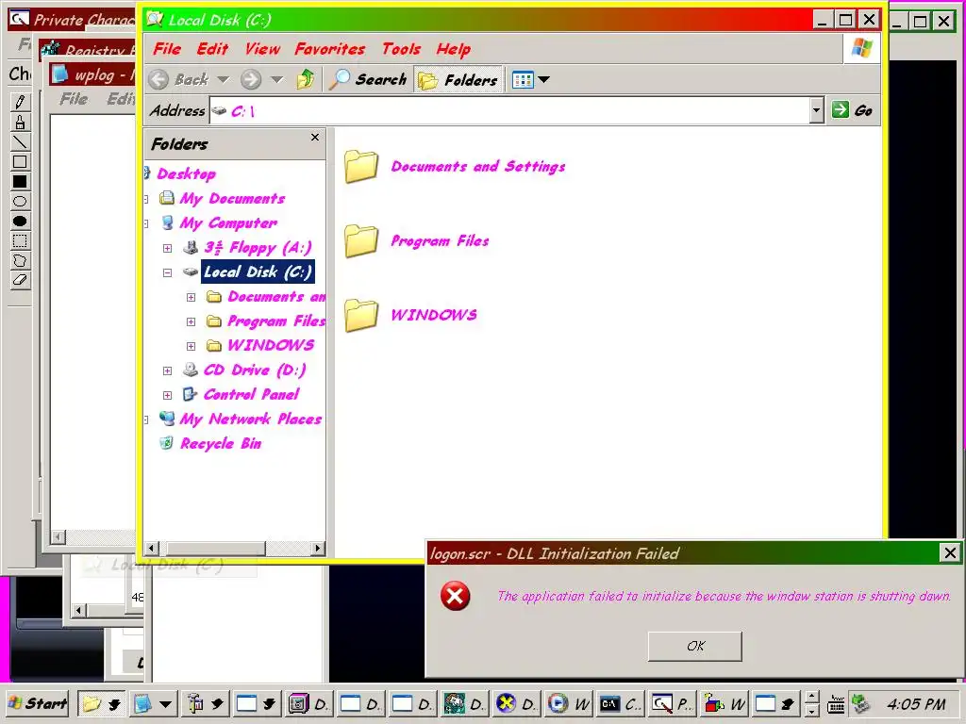Expand the CD Drive (D:) node
The height and width of the screenshot is (724, 966).
point(167,370)
